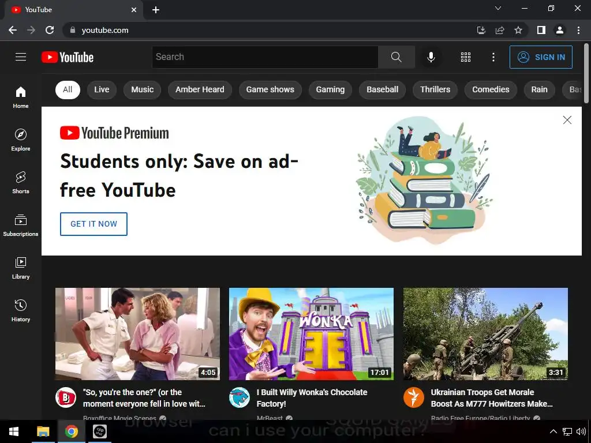591x443 pixels.
Task: Open volume control in system tray
Action: pyautogui.click(x=581, y=431)
